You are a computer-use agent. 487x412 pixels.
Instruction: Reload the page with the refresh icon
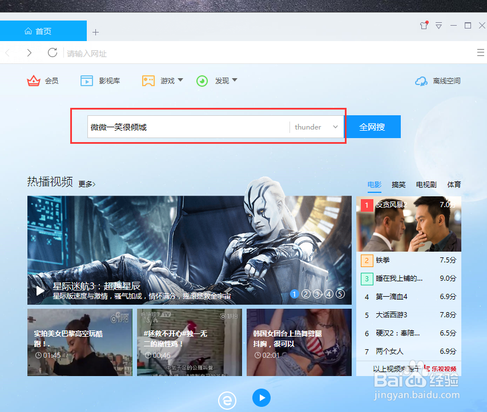(x=53, y=52)
